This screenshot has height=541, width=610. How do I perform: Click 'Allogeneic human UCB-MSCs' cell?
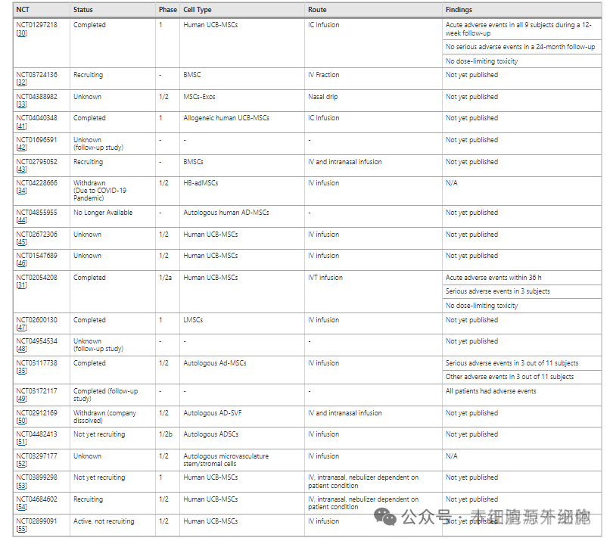[x=226, y=118]
